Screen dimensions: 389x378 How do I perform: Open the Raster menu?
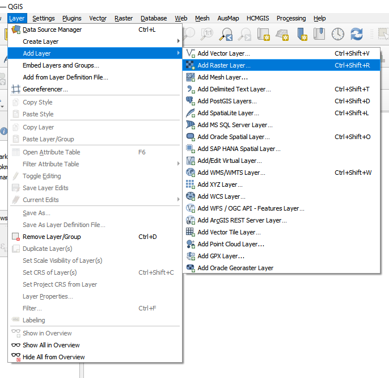pyautogui.click(x=124, y=18)
